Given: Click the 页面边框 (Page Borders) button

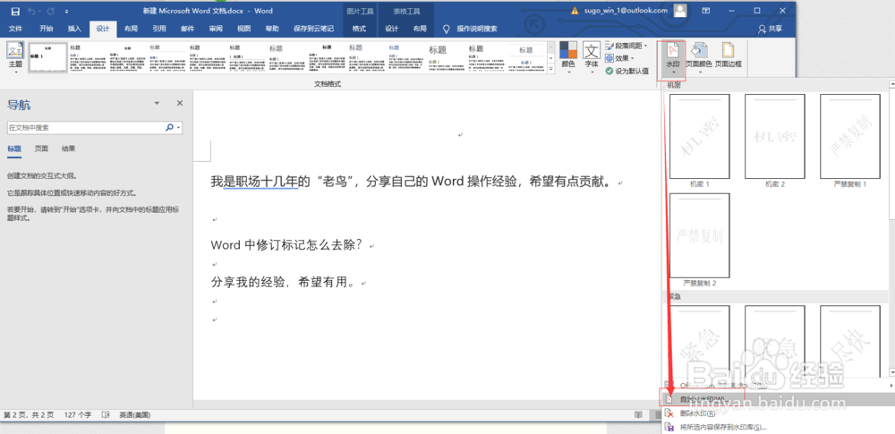Looking at the screenshot, I should point(729,57).
